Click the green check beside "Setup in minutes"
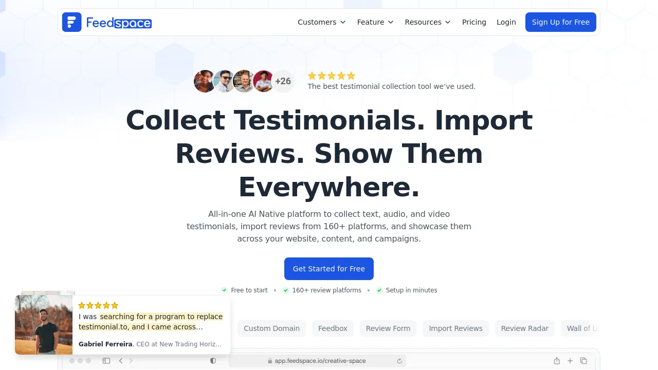The image size is (658, 370). [379, 290]
